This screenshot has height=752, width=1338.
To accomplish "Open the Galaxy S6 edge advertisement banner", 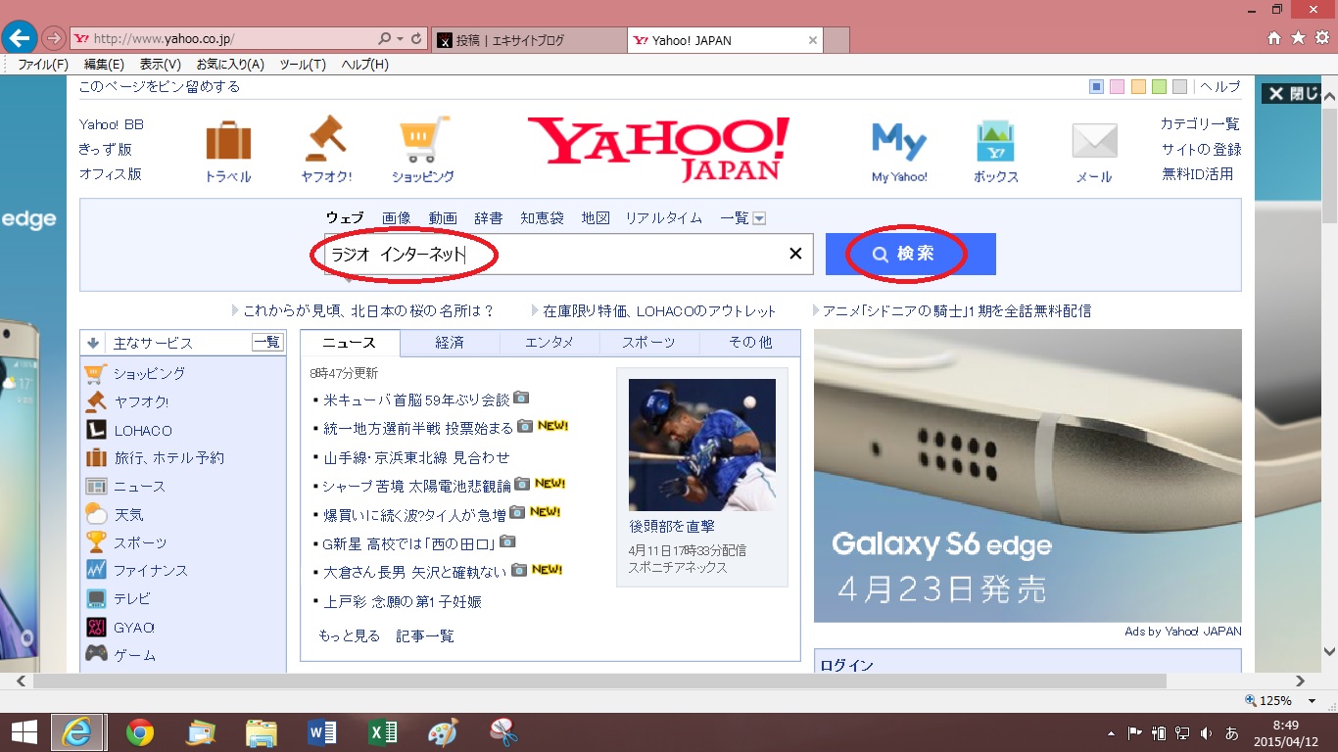I will pyautogui.click(x=1027, y=476).
